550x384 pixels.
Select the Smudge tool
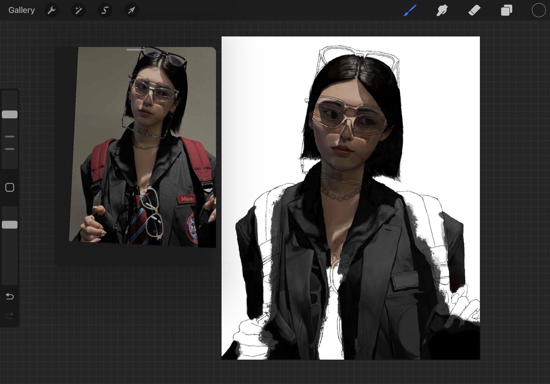442,10
